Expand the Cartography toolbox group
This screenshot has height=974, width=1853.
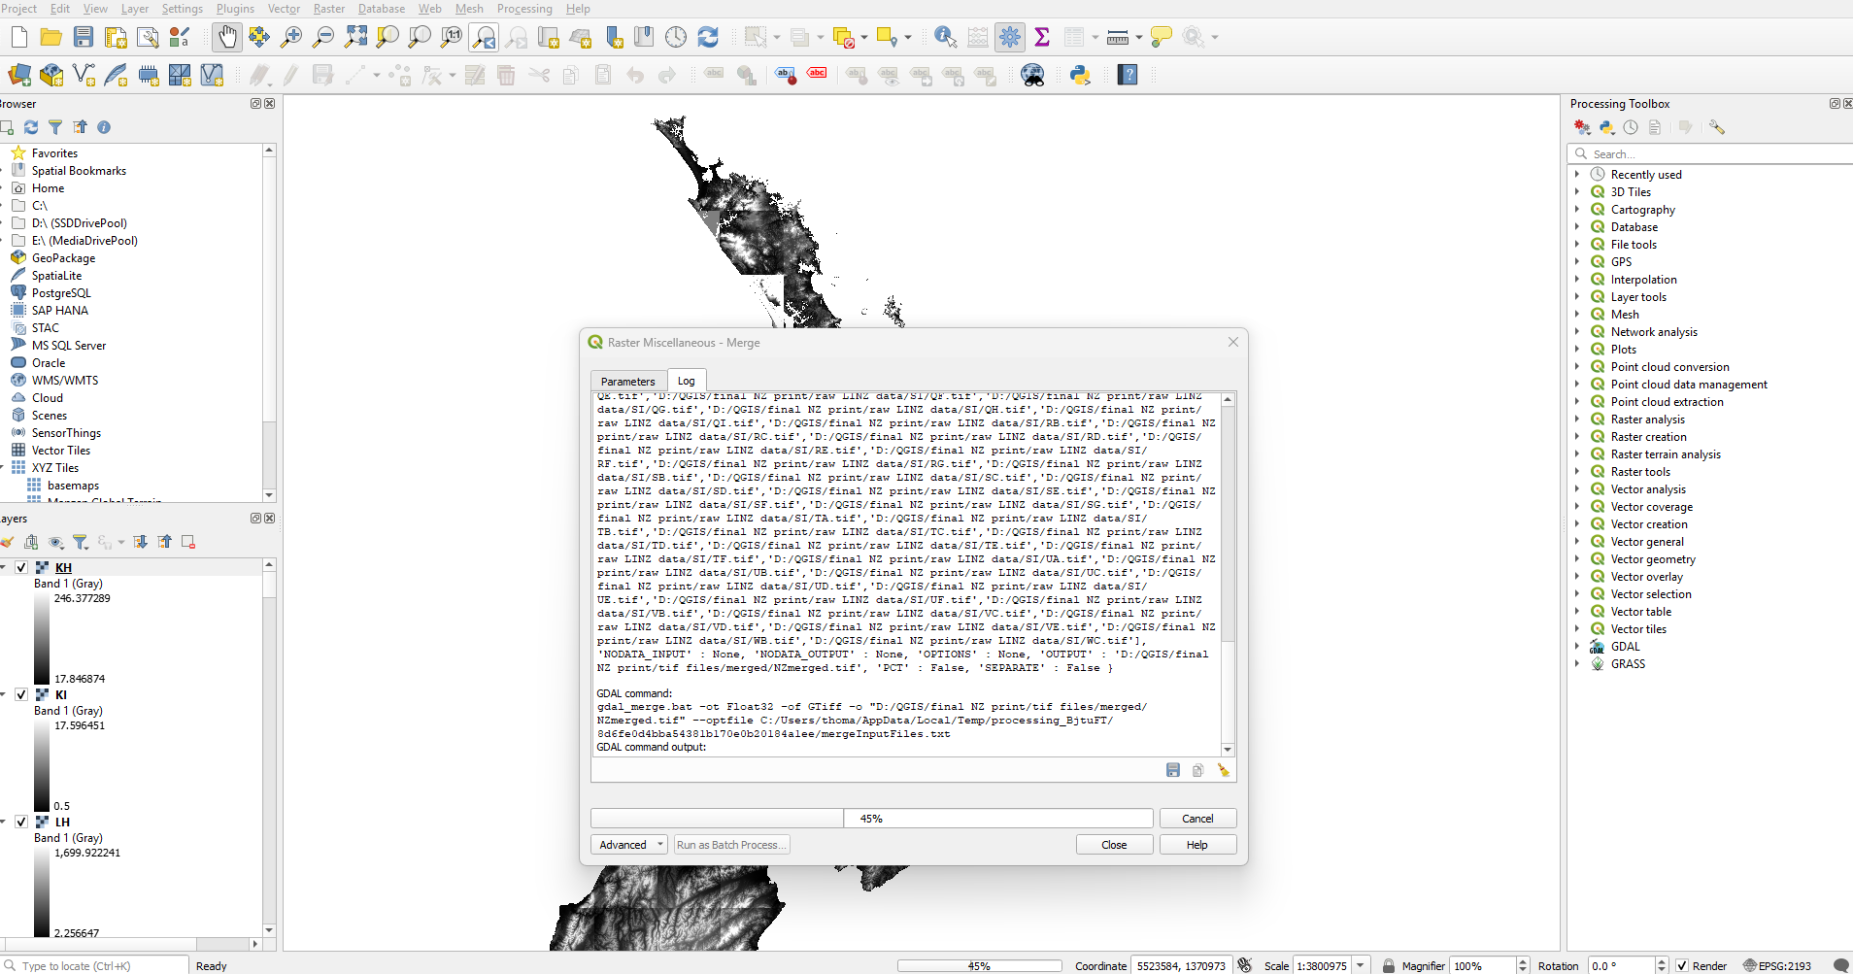pyautogui.click(x=1577, y=210)
